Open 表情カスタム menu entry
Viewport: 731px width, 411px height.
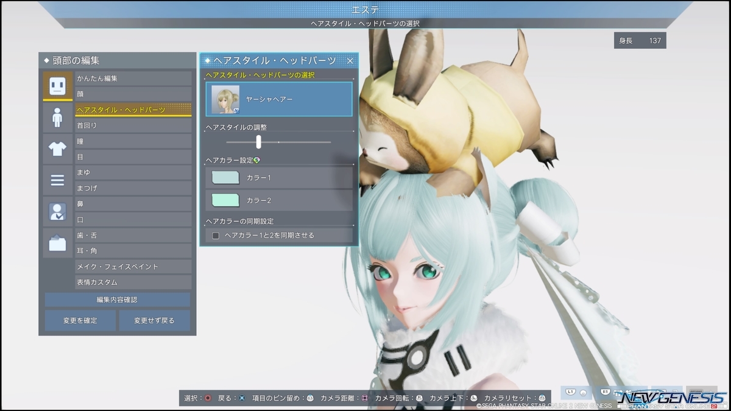[133, 283]
